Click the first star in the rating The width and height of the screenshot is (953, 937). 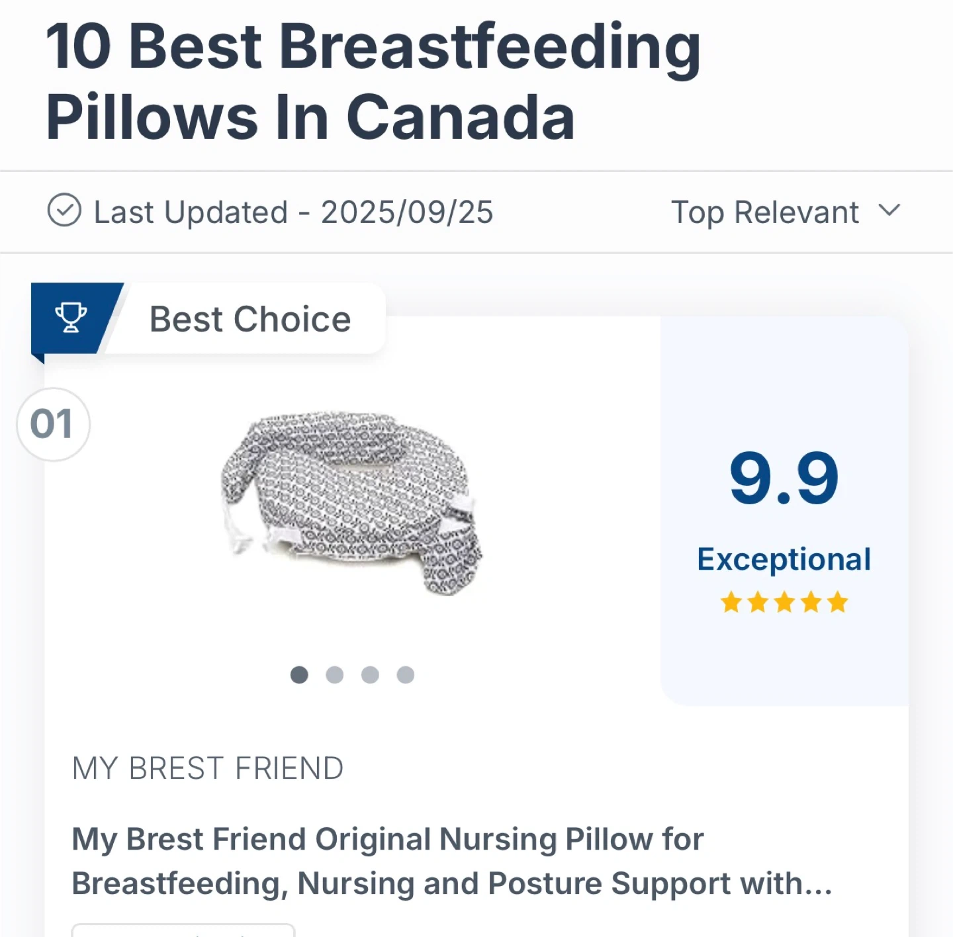(x=731, y=603)
